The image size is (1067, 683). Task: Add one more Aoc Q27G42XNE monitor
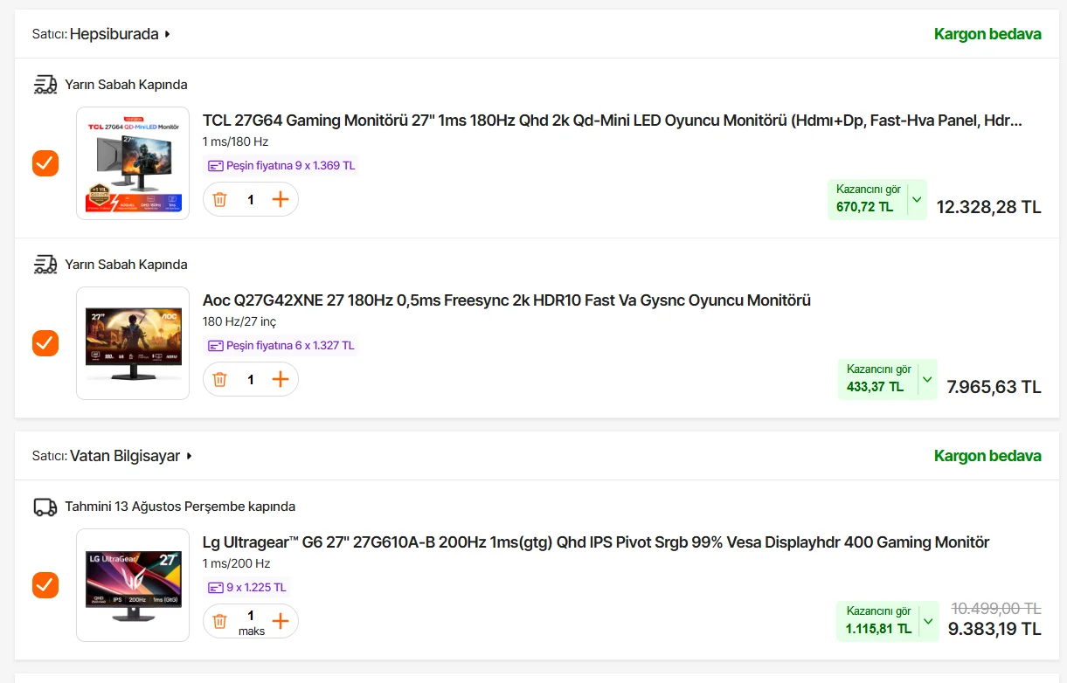click(281, 379)
